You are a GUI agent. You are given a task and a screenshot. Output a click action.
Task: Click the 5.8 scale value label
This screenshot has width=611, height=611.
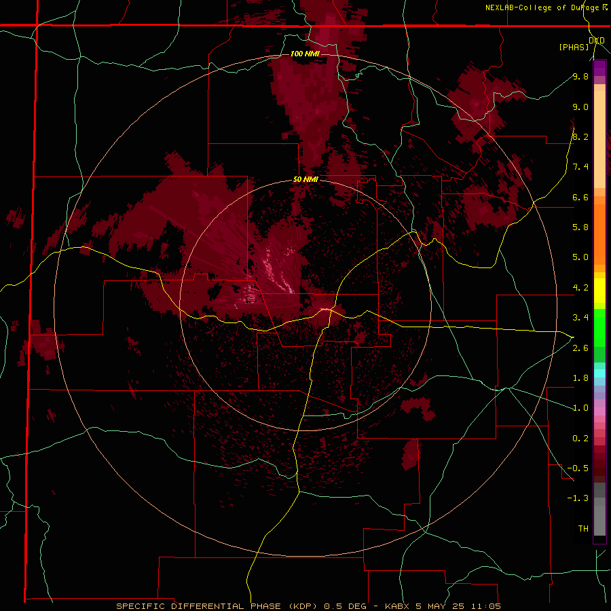click(580, 227)
